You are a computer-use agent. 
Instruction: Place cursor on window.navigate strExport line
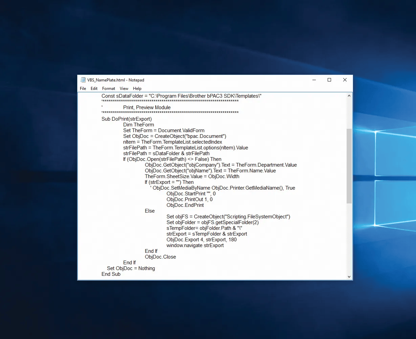tap(195, 245)
